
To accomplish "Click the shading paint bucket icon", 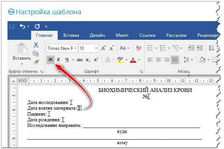I will (202, 60).
